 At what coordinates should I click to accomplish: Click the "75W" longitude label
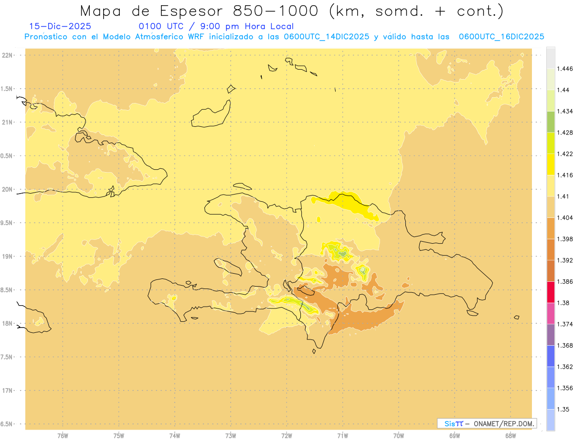point(118,436)
